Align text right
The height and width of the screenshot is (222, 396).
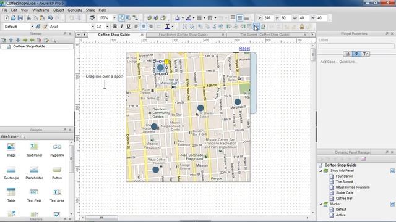pos(150,27)
